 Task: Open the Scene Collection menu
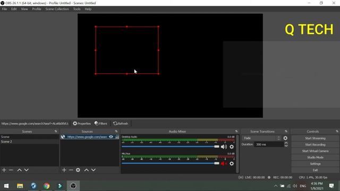[x=57, y=9]
